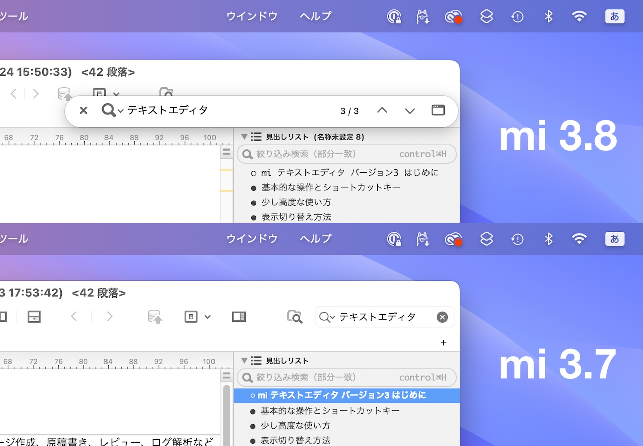Click ruler mark 84 in mi 3.8 window
The width and height of the screenshot is (643, 446).
tap(109, 138)
